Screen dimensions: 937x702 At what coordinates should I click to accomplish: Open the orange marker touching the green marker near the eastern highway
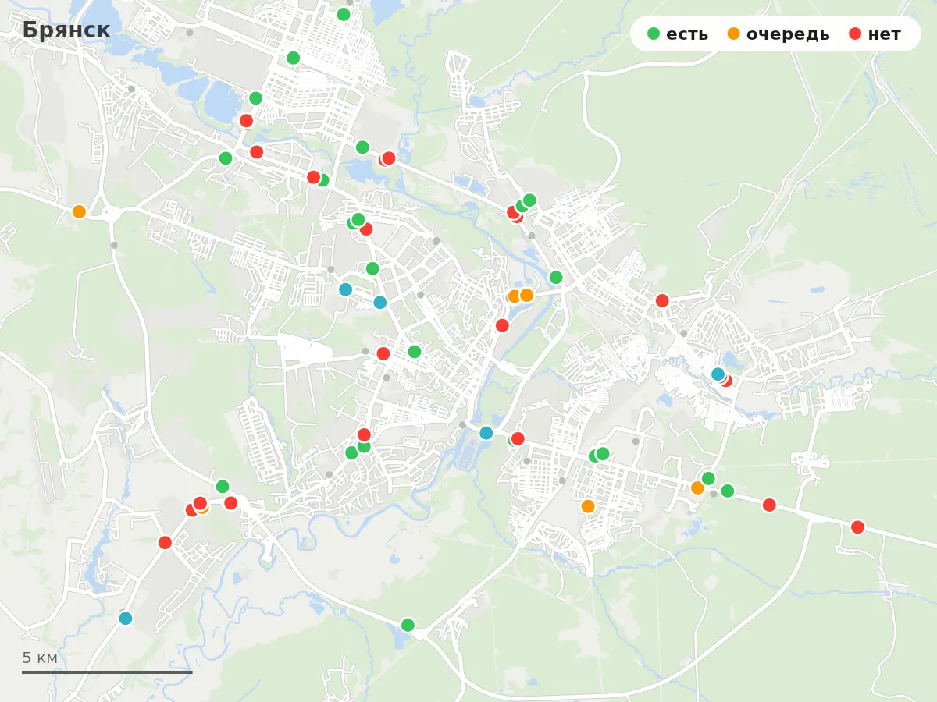(697, 487)
